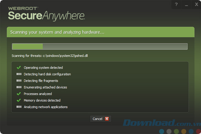Select the 'Detecting file fragments' text
This screenshot has height=134, width=201.
(41, 81)
